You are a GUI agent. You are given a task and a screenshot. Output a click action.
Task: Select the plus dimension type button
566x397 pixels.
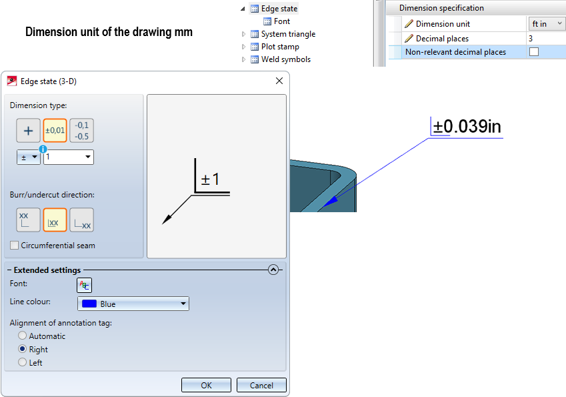(28, 130)
